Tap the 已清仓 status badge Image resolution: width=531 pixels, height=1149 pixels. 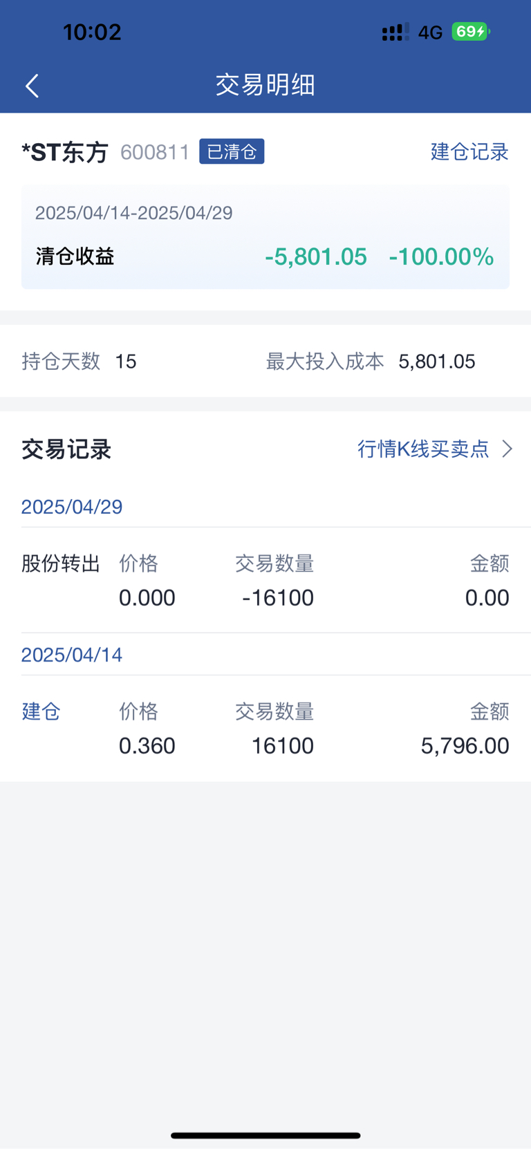click(x=232, y=151)
